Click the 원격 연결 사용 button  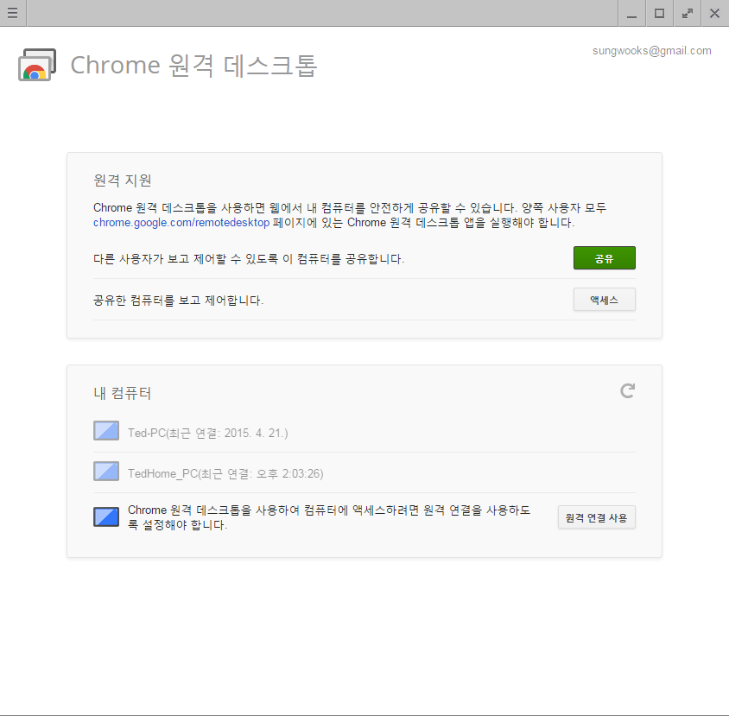pos(597,517)
